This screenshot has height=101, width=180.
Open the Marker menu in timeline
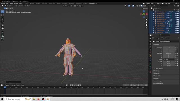click(x=22, y=85)
